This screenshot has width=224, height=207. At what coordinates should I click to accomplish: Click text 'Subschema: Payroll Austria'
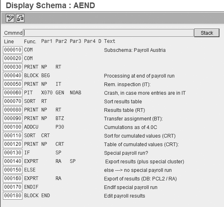pyautogui.click(x=135, y=50)
